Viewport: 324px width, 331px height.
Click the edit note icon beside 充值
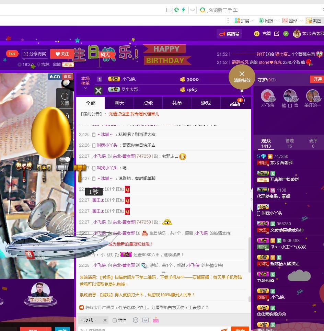[x=277, y=34]
